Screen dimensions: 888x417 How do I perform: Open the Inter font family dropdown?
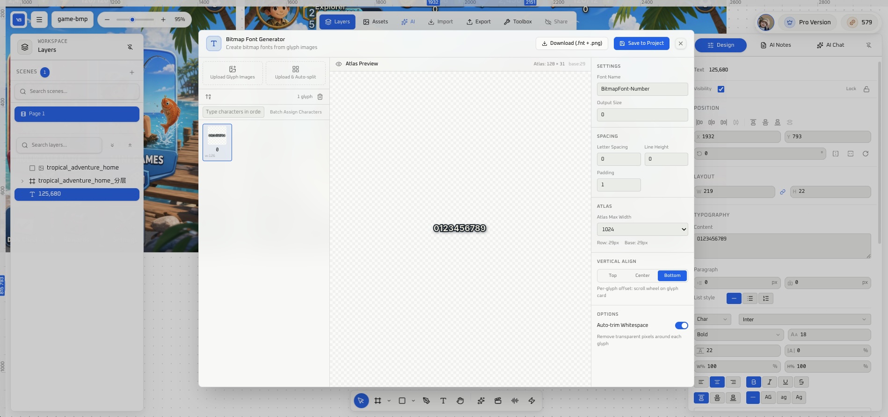tap(804, 319)
